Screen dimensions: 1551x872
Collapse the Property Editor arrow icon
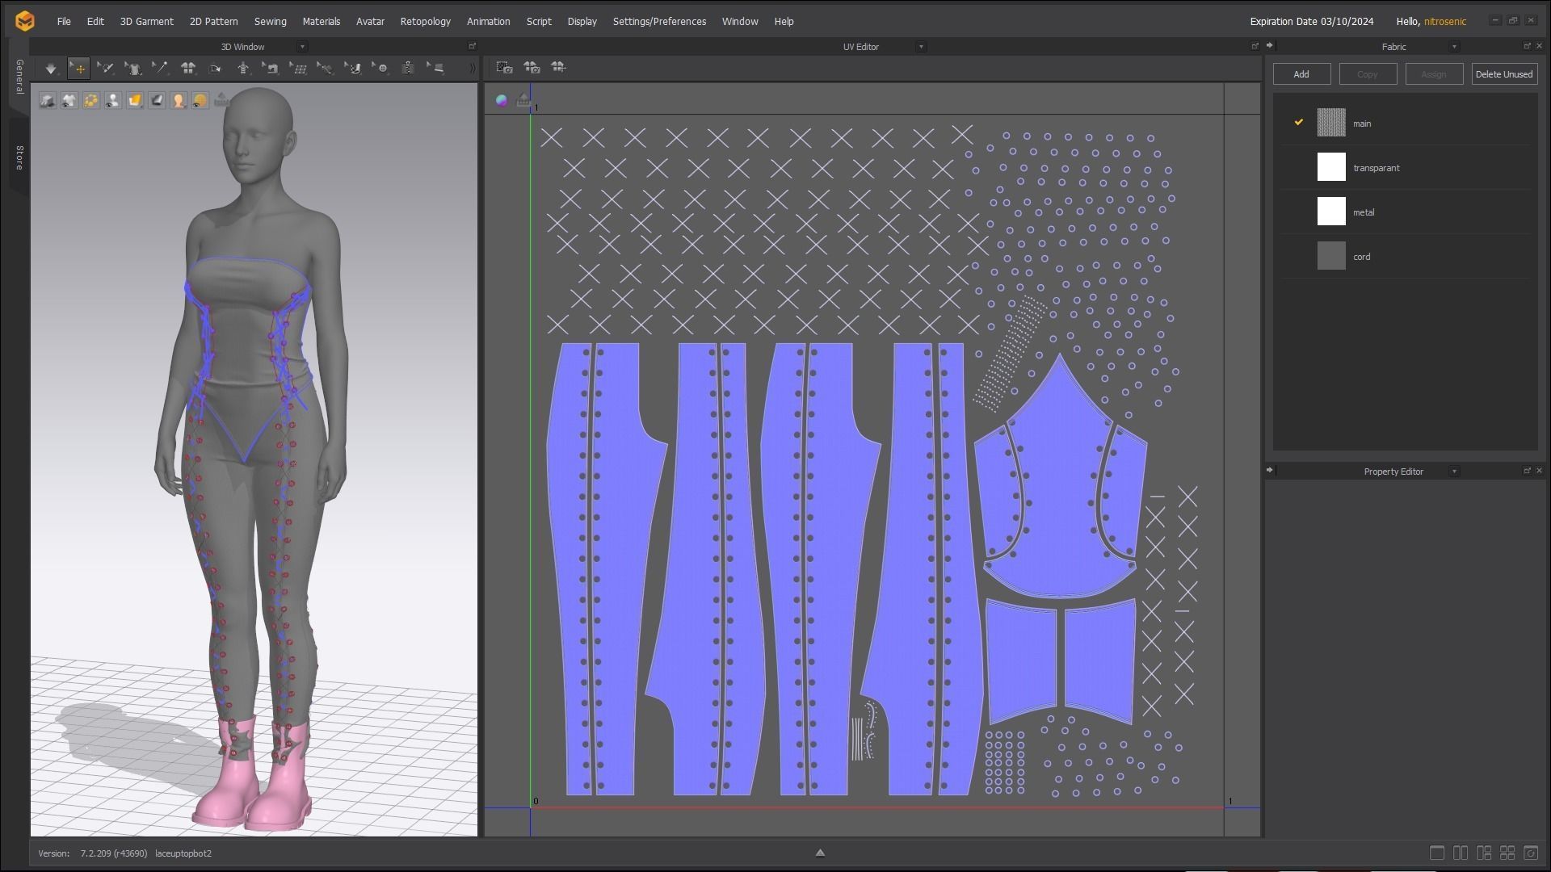coord(1269,470)
